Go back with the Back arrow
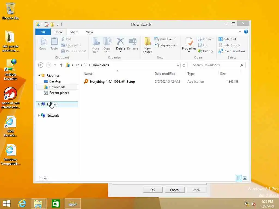 tap(41, 65)
